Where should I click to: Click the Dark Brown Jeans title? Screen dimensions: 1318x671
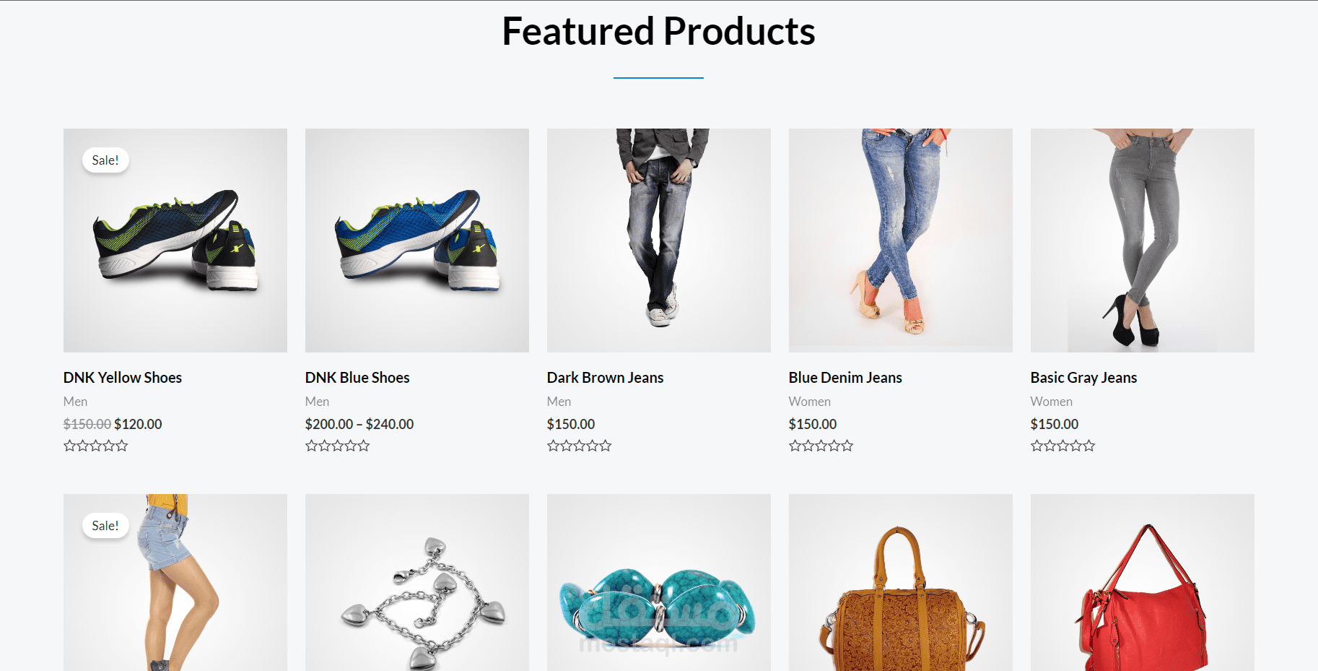click(605, 378)
